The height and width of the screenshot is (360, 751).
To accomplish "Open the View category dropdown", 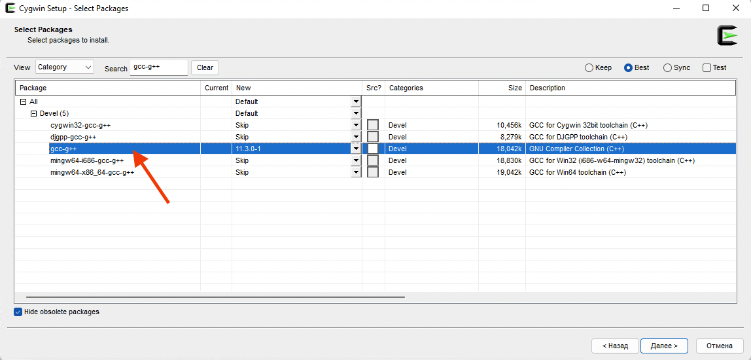I will [x=65, y=67].
